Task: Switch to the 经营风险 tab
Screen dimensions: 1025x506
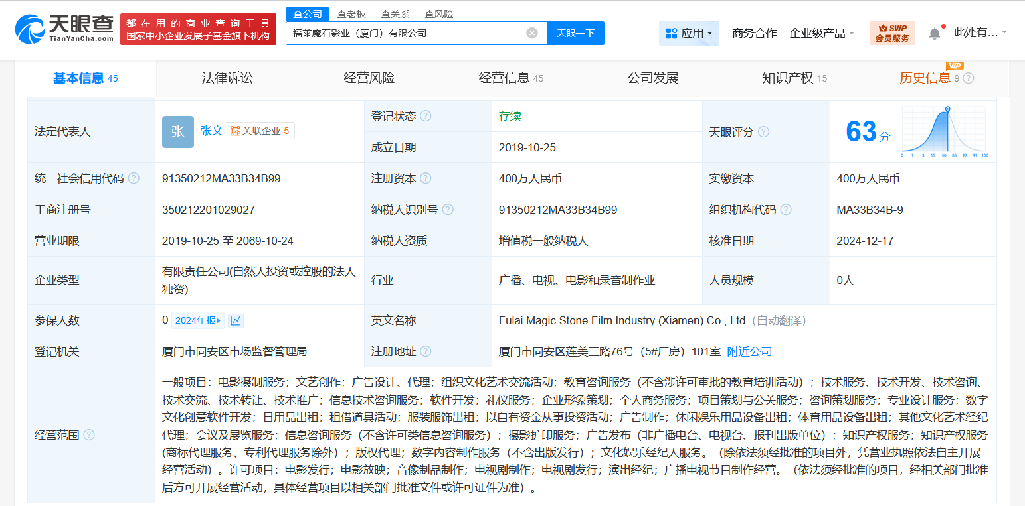Action: pyautogui.click(x=369, y=78)
